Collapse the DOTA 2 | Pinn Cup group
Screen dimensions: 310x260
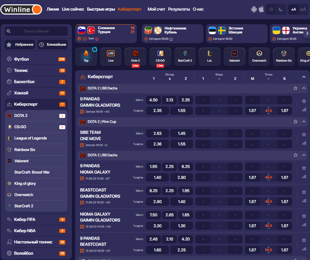click(304, 122)
